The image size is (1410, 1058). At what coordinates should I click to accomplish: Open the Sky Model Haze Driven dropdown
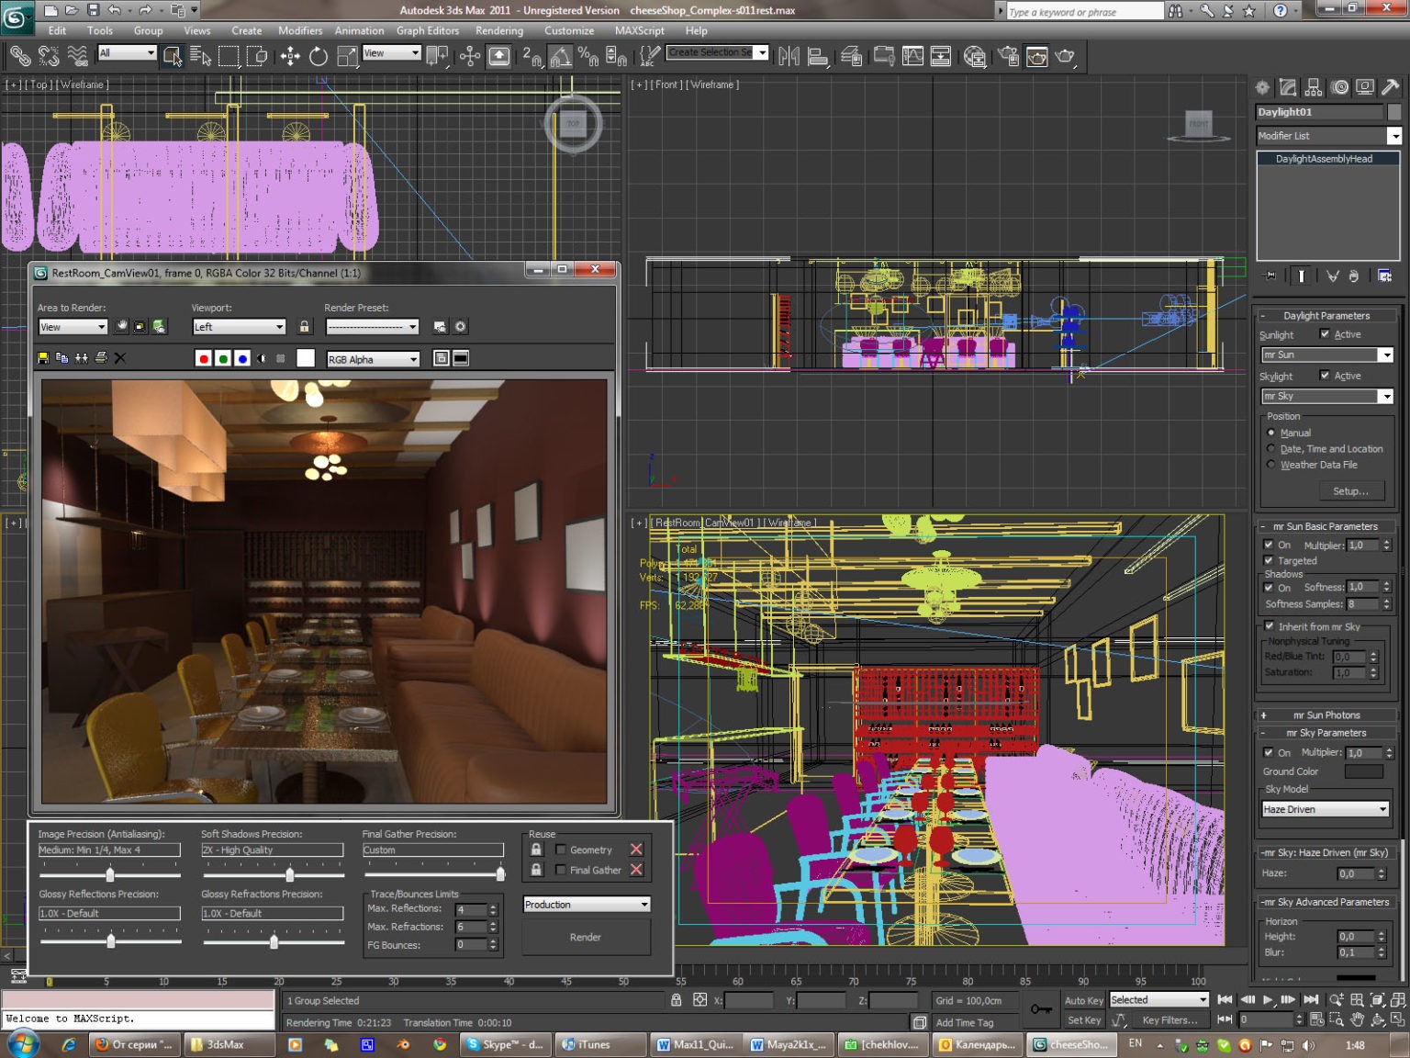(x=1326, y=809)
